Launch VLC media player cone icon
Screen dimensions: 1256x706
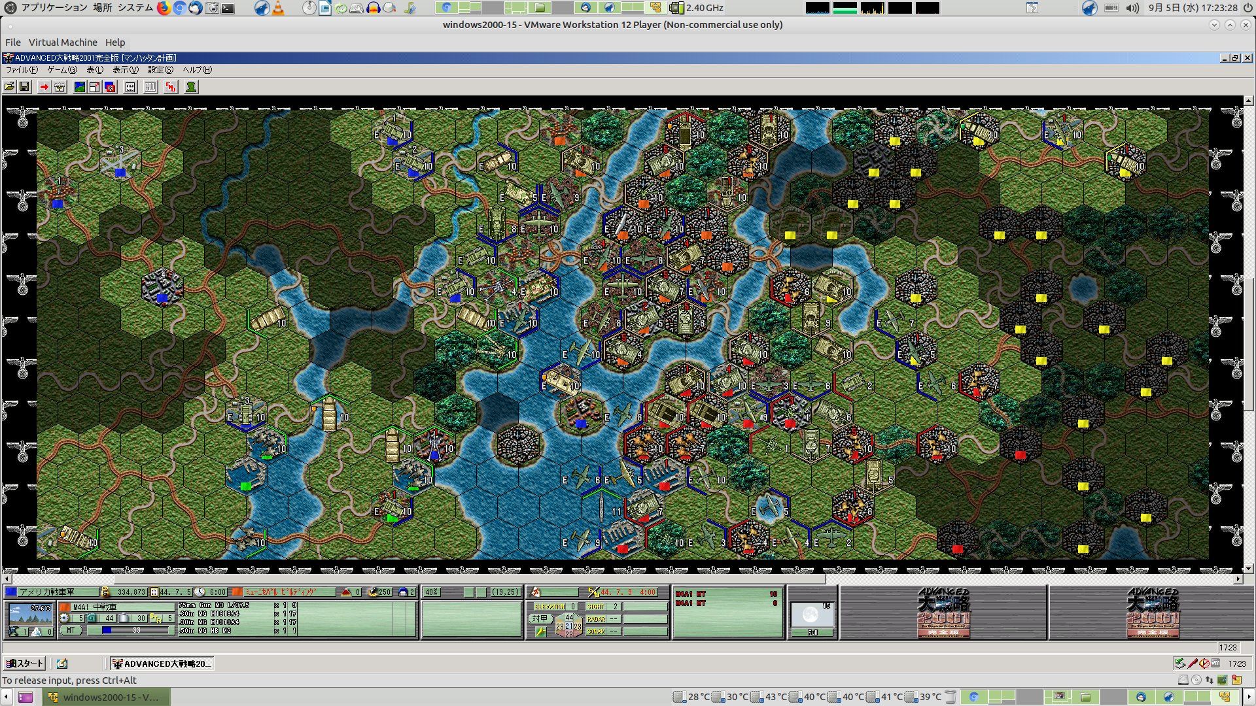pos(278,8)
